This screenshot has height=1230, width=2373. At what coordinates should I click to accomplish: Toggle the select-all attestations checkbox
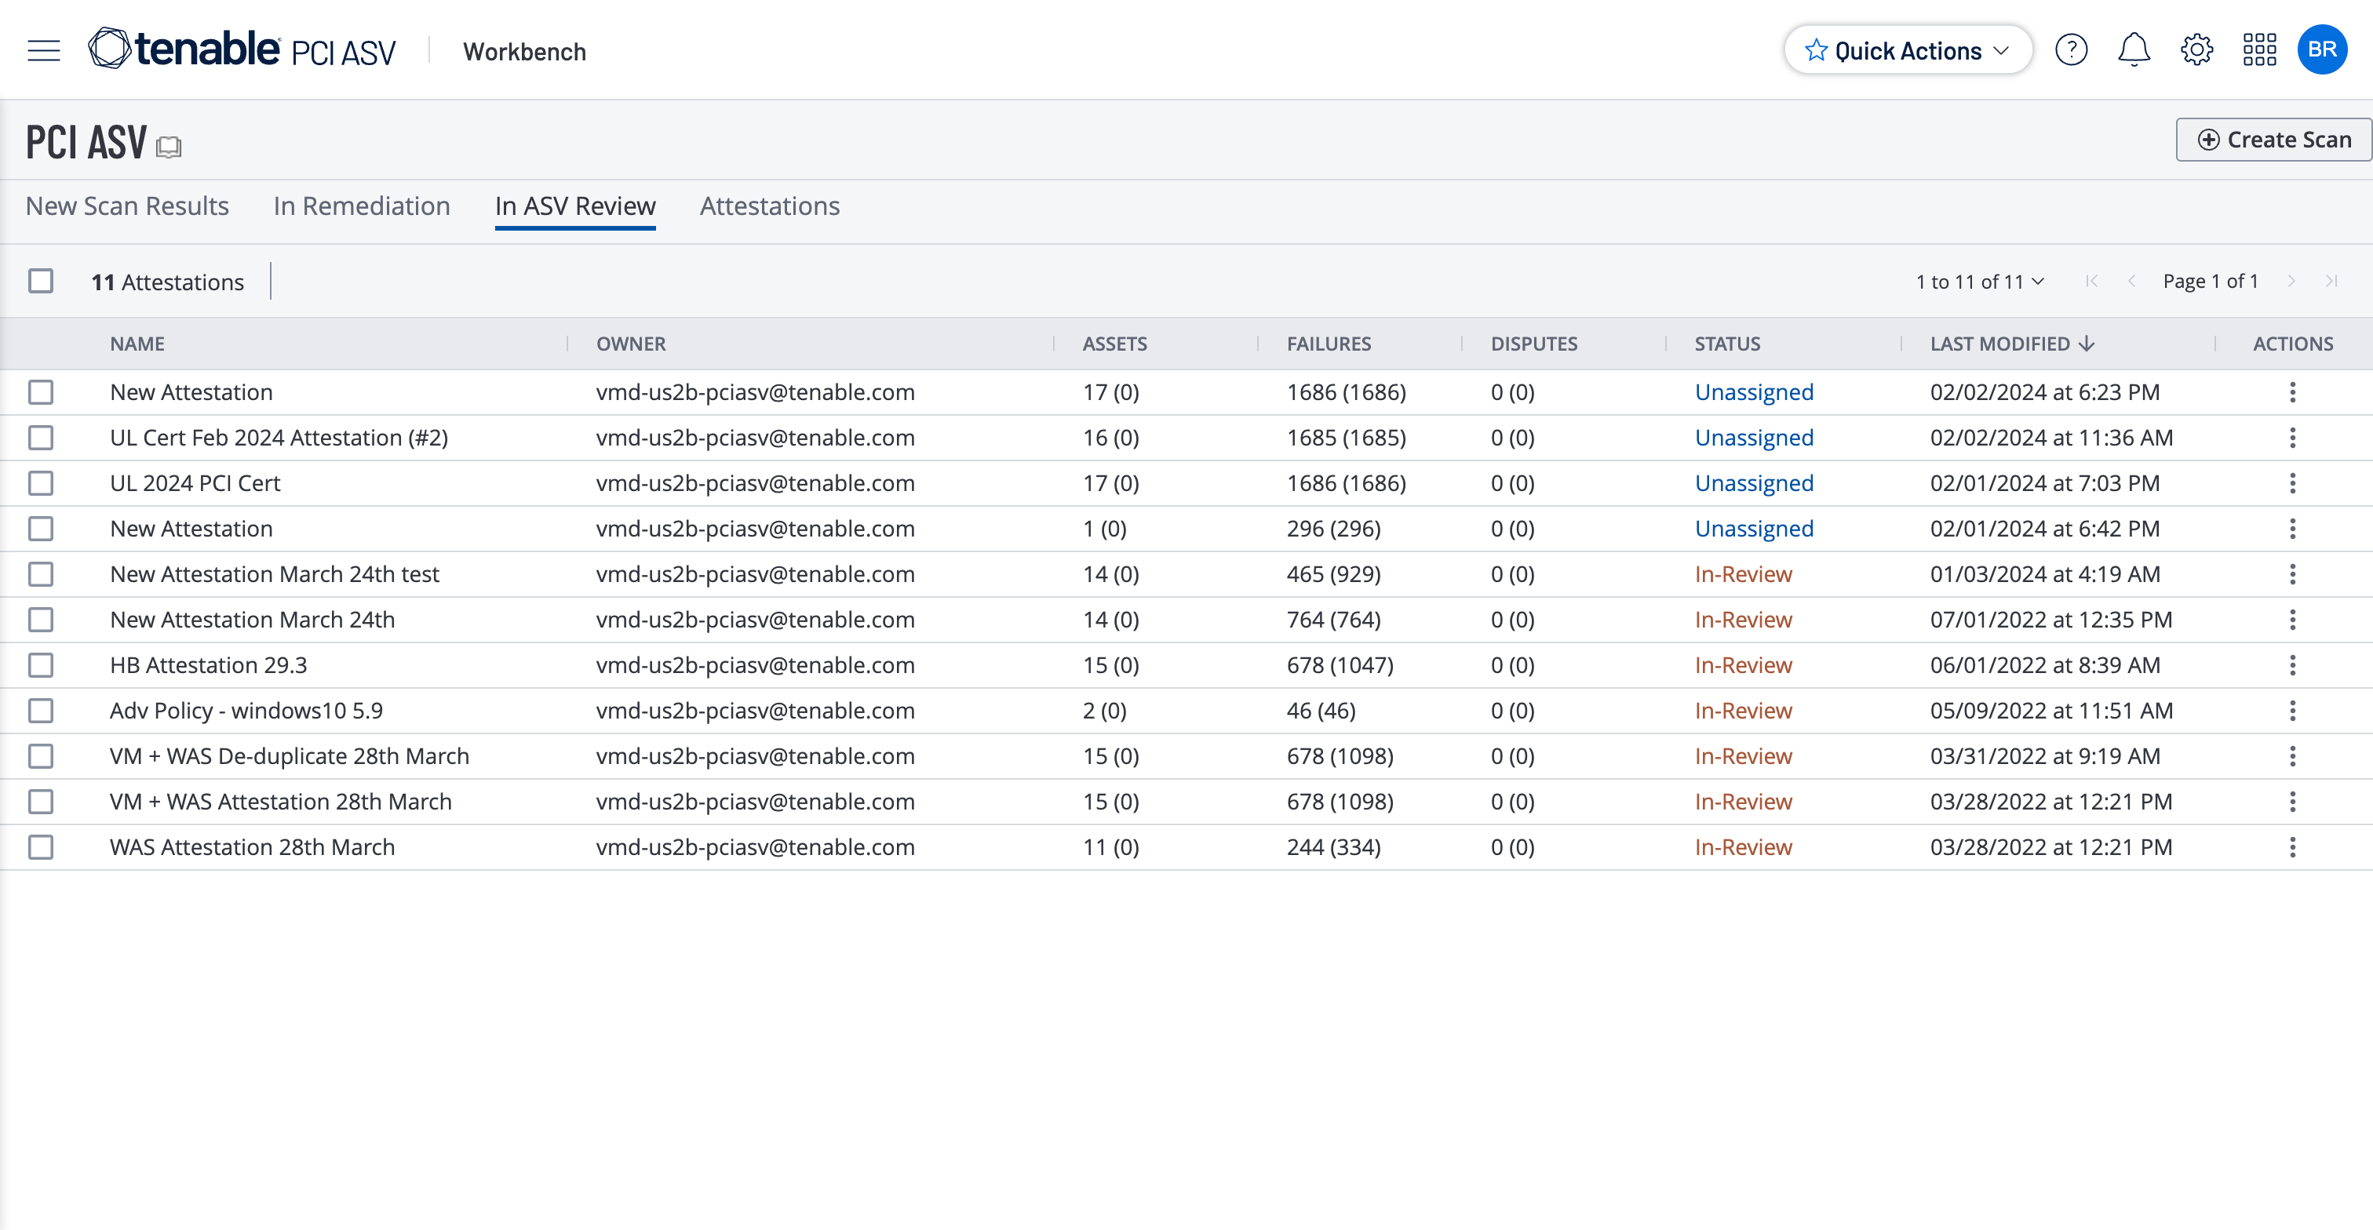tap(41, 281)
